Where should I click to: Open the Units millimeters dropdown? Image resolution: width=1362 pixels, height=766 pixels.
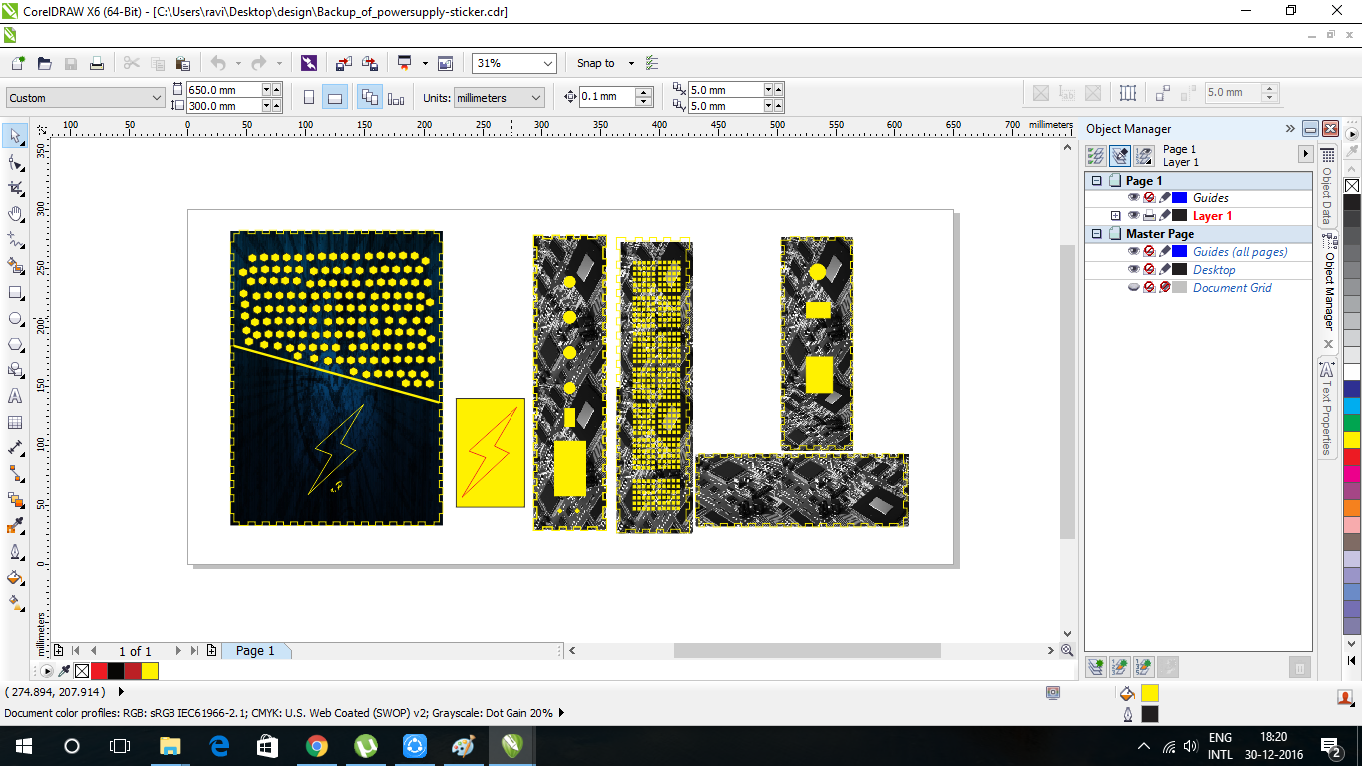(x=536, y=98)
